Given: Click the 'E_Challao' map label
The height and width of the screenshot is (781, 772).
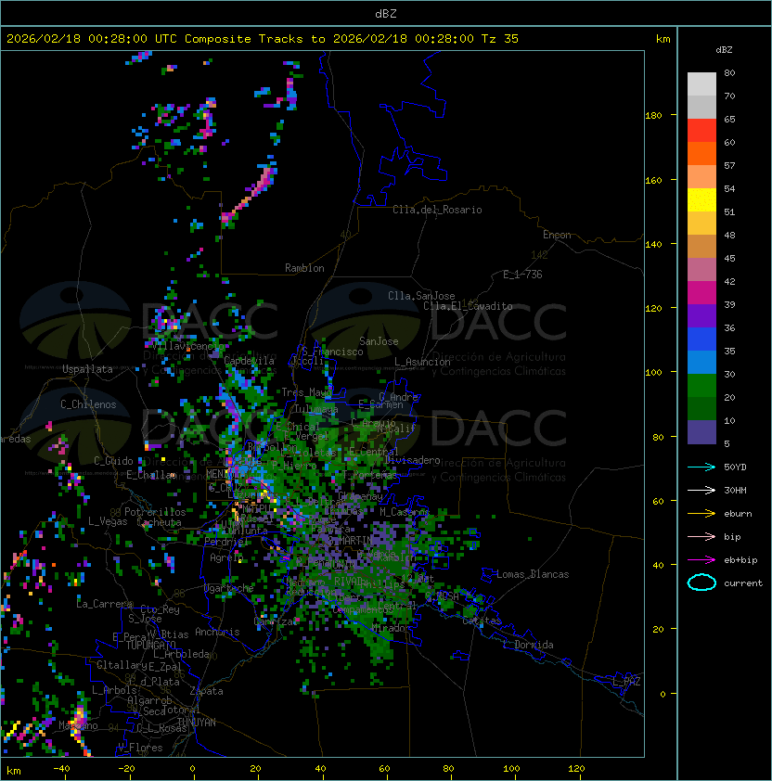Looking at the screenshot, I should click(x=151, y=475).
